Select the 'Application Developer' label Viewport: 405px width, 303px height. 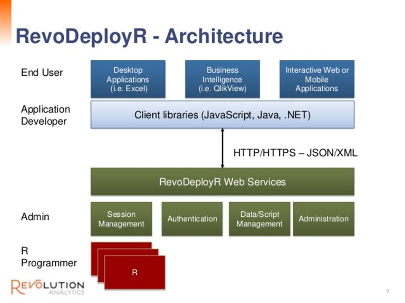(x=46, y=115)
